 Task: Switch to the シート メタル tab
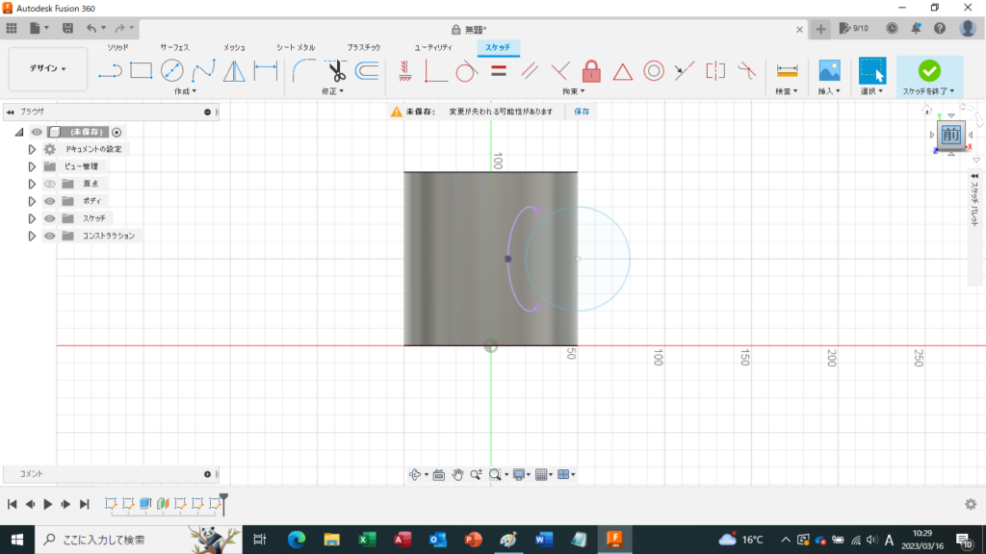pyautogui.click(x=296, y=48)
